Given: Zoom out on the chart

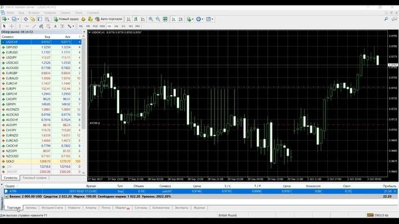Looking at the screenshot, I should (x=158, y=19).
